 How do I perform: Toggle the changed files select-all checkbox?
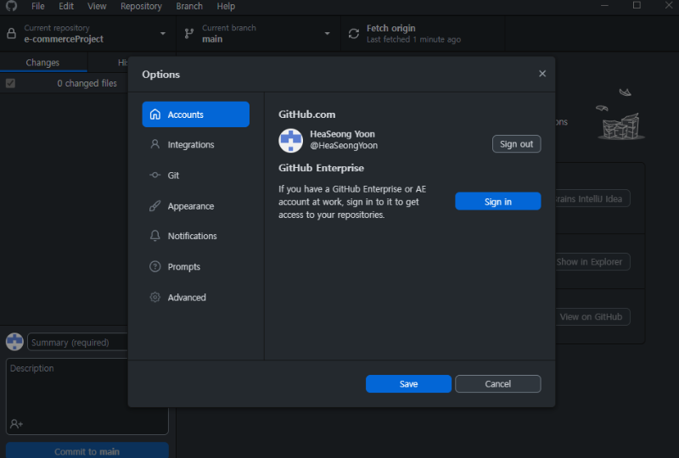10,83
